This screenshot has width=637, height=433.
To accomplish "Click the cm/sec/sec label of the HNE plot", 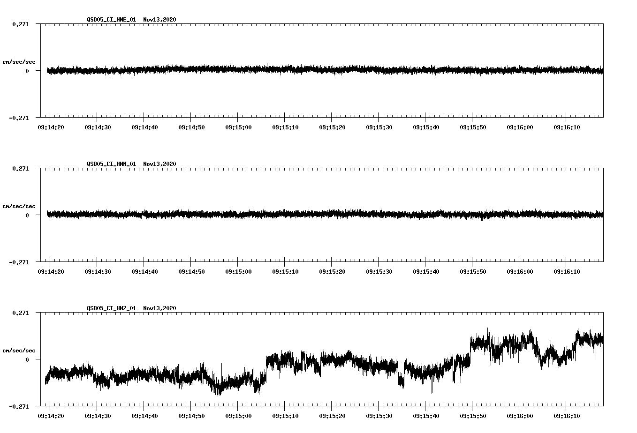I will (20, 61).
